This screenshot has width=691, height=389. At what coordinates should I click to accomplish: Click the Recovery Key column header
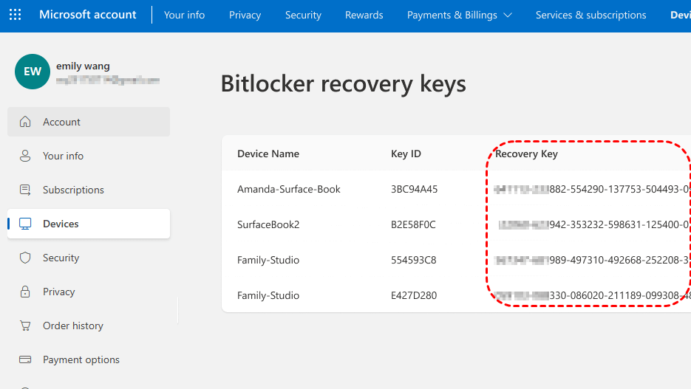526,154
